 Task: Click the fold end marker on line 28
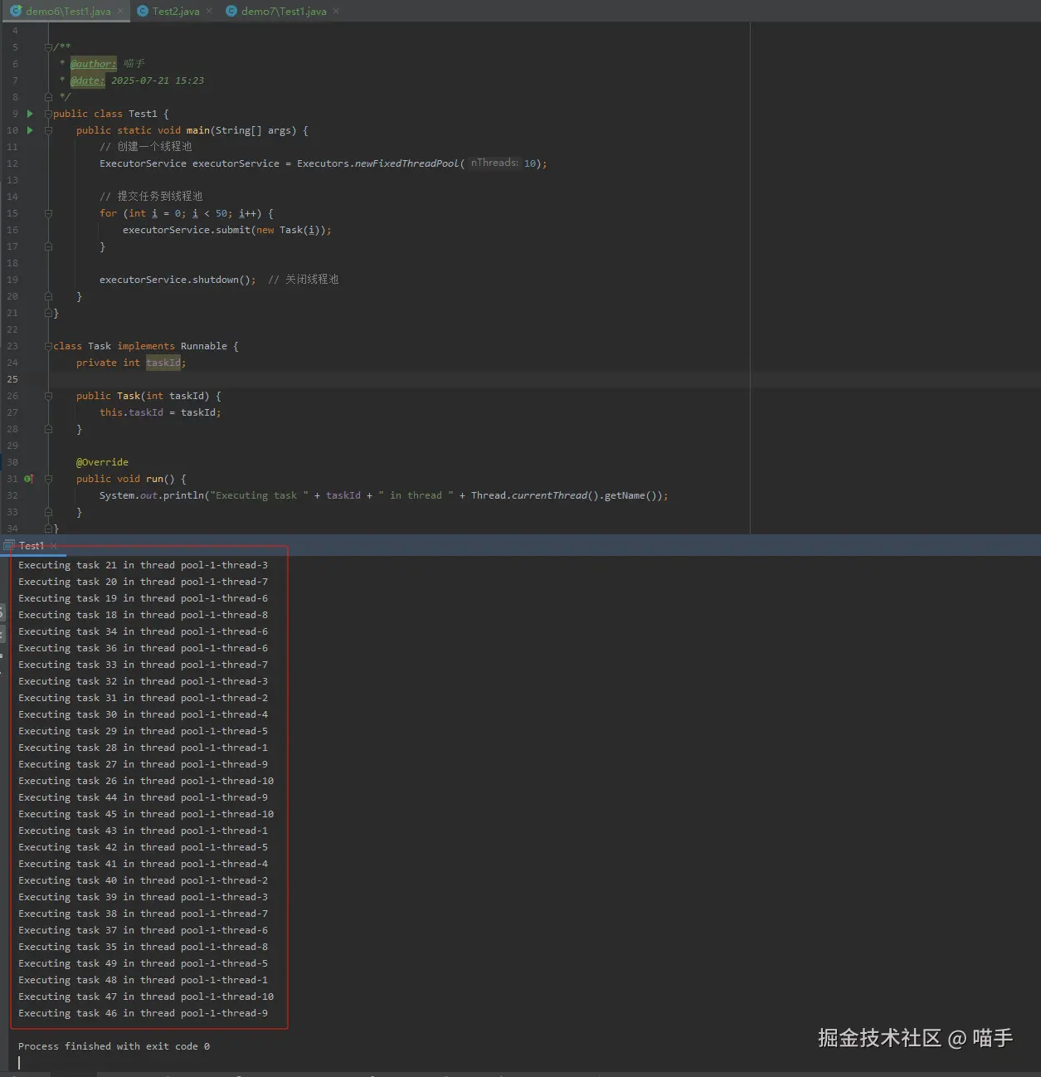pyautogui.click(x=48, y=429)
